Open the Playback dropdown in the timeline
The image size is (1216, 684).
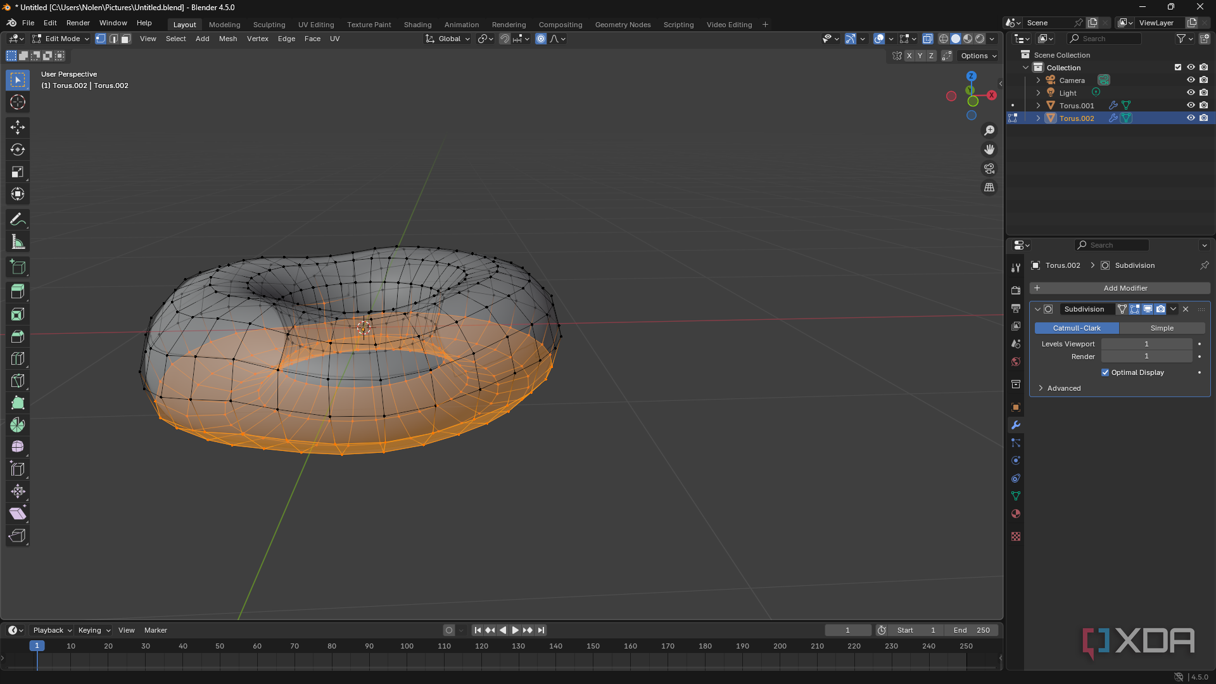click(x=52, y=630)
